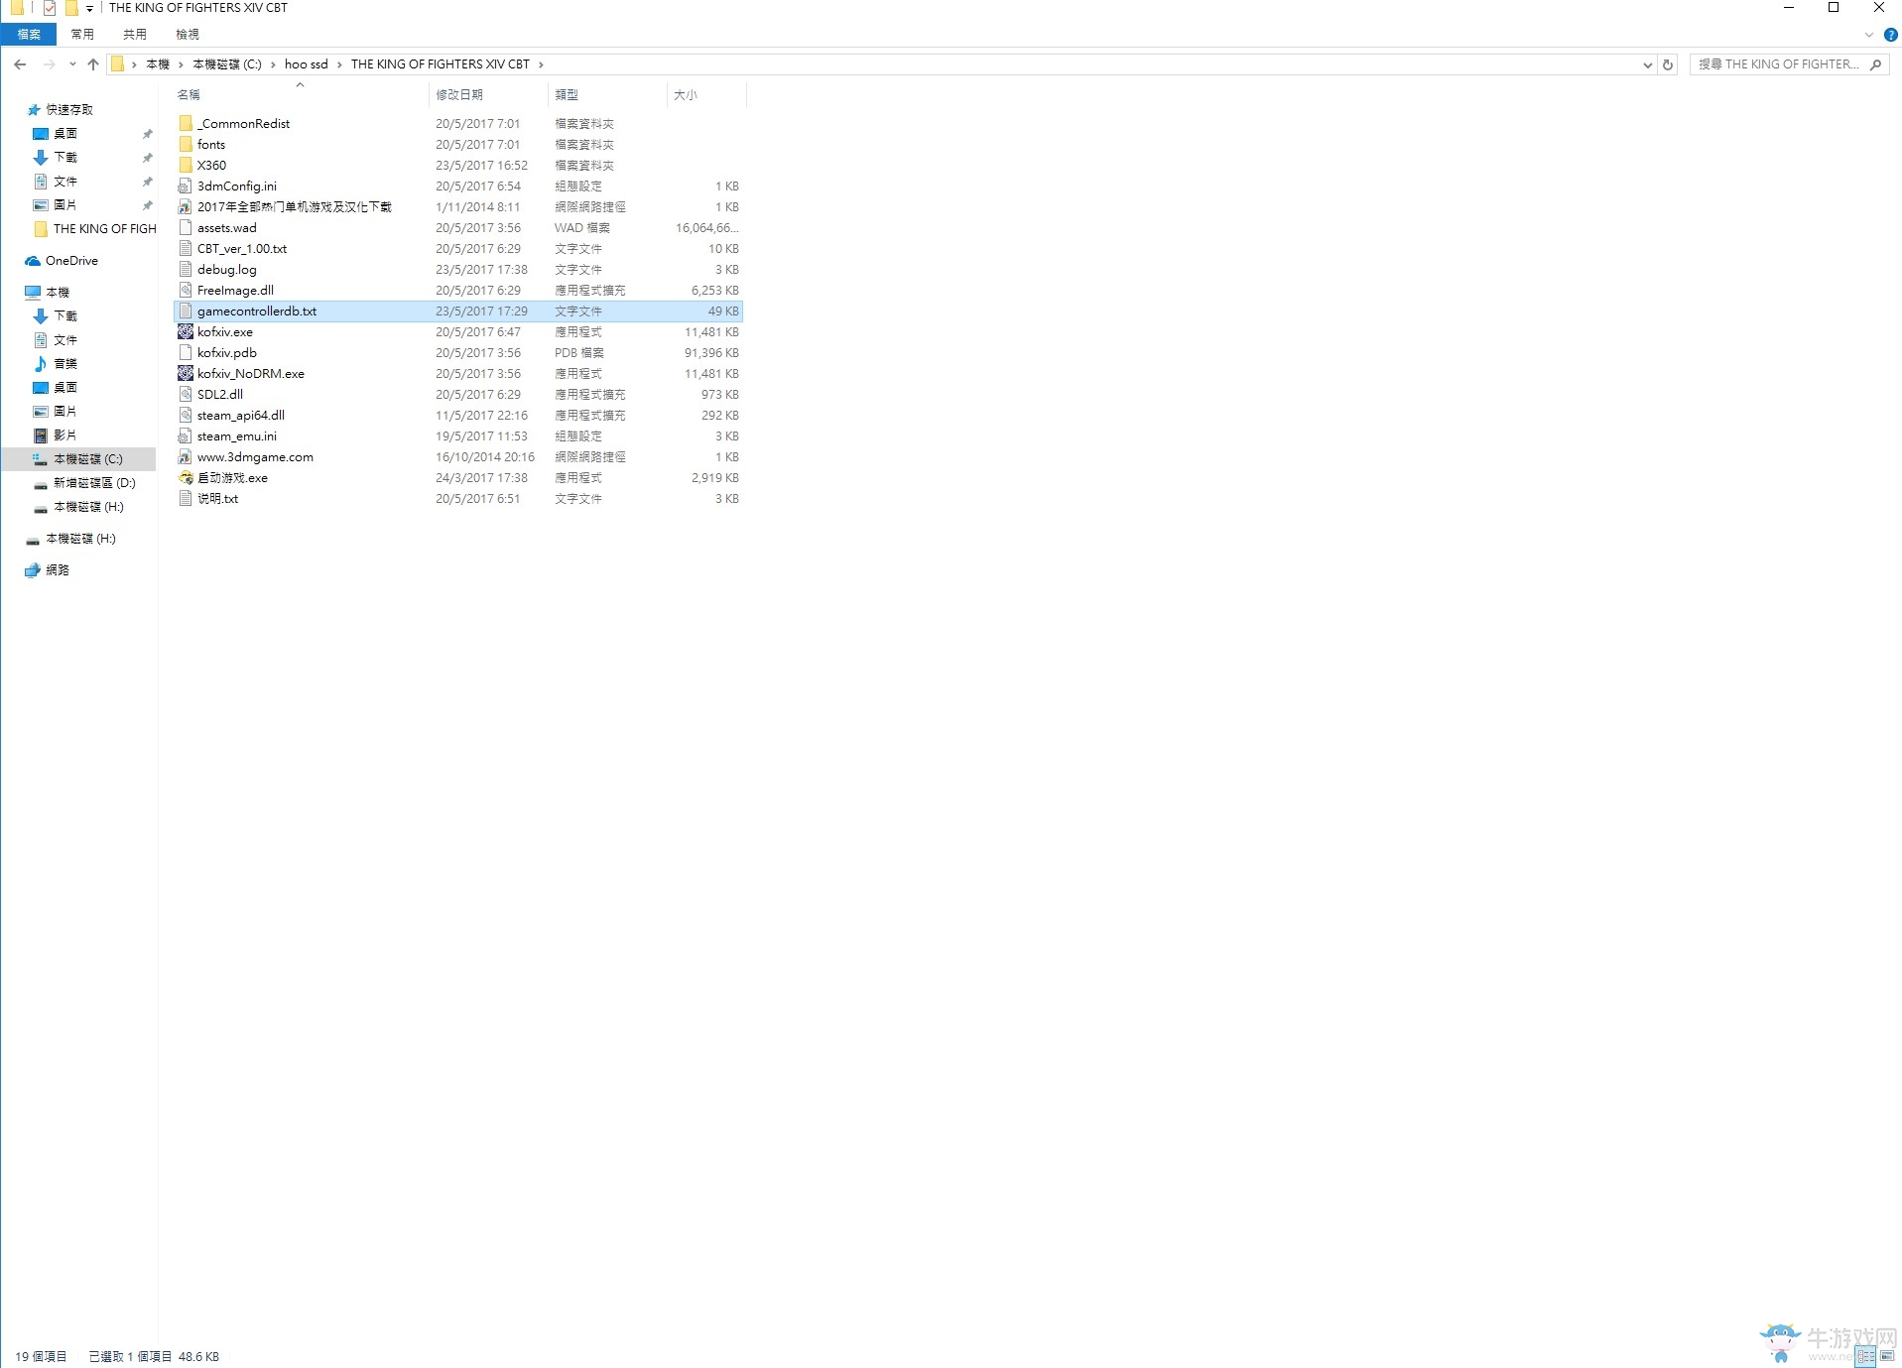
Task: Select file steam_api64.dll
Action: coord(457,416)
